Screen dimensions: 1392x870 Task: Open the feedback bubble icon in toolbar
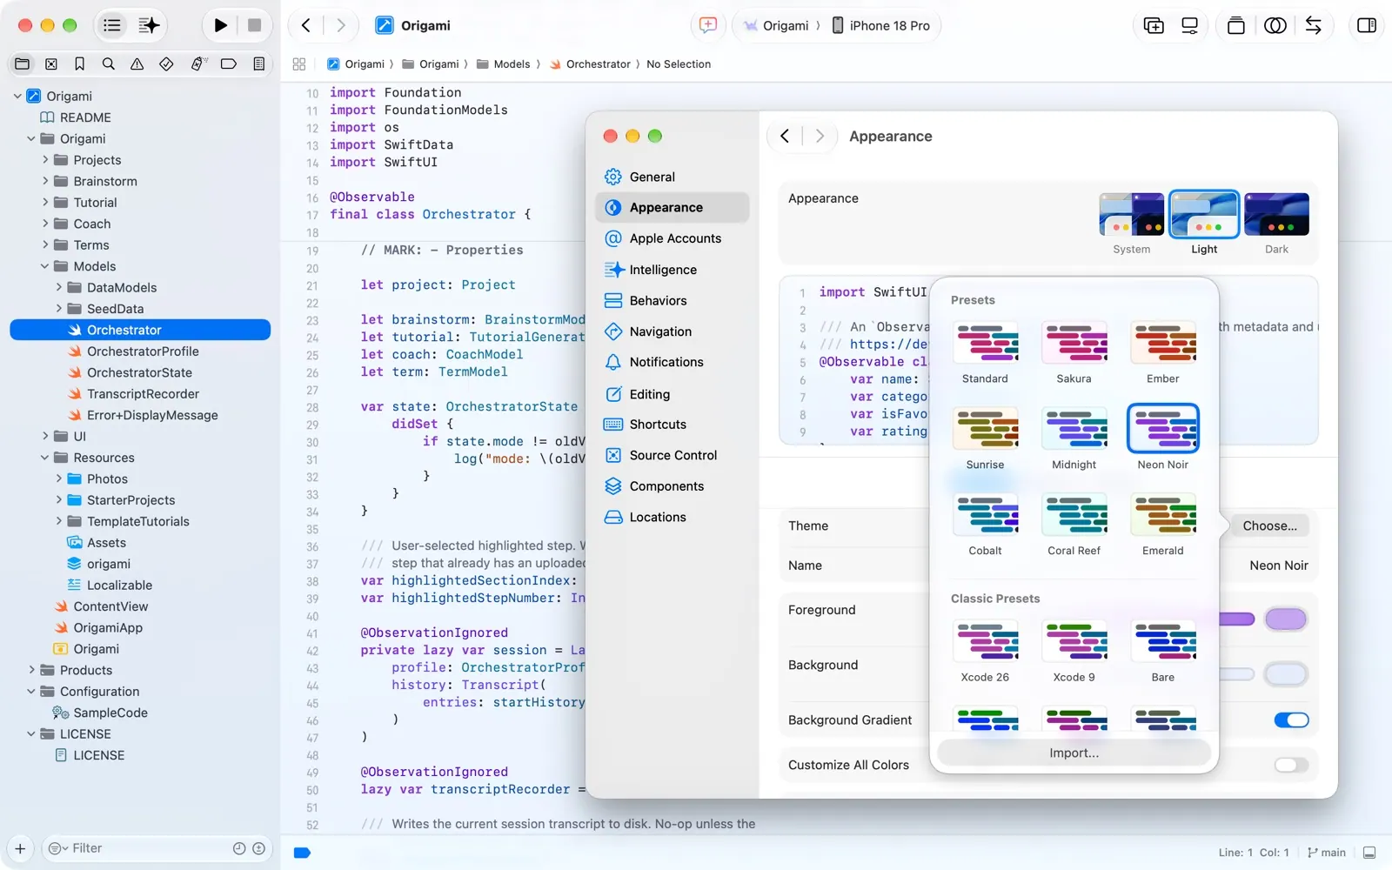coord(708,25)
